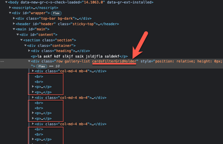The image size is (223, 144).
Task: Collapse the container div arrow
Action: tap(25, 45)
